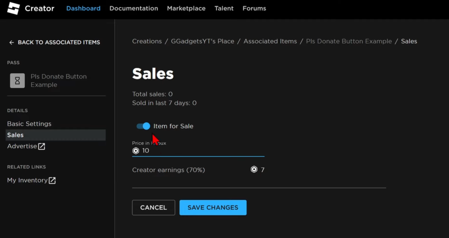Click the 'Sold in last 7 days: 0' text
The height and width of the screenshot is (238, 449).
[165, 103]
